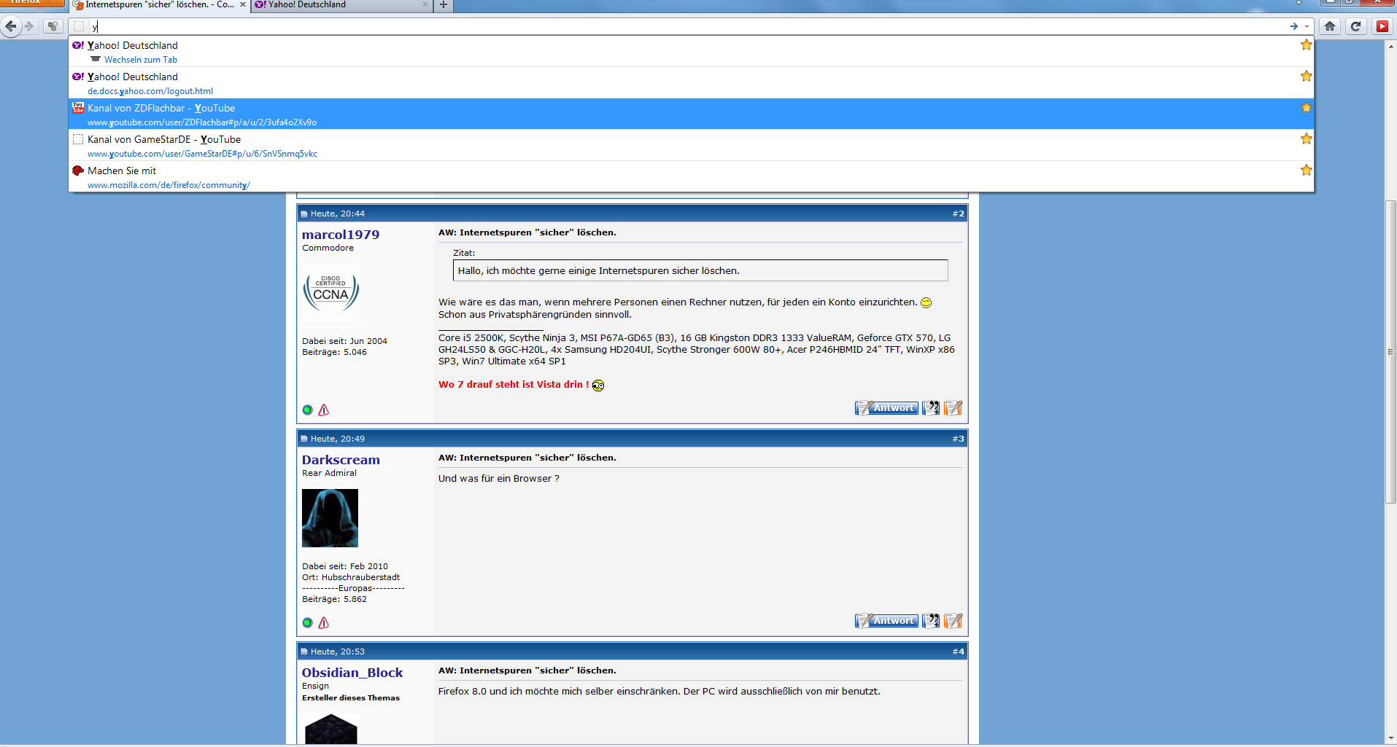Open the tab groups toolbar button
The width and height of the screenshot is (1397, 747).
tap(53, 26)
